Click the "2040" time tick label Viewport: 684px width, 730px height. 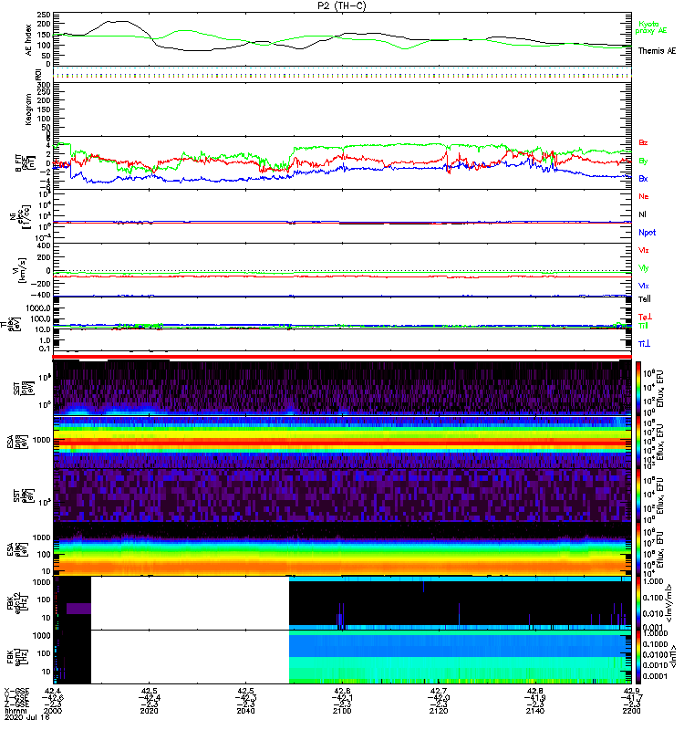click(x=245, y=711)
